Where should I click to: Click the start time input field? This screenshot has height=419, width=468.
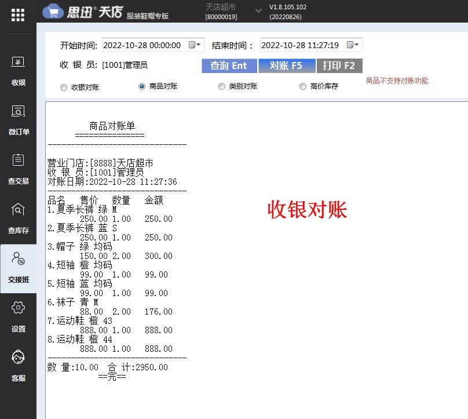(145, 45)
